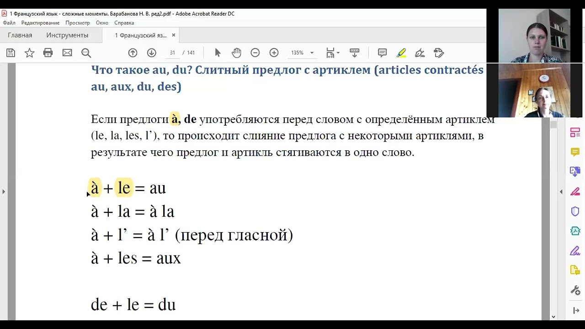Go to the next page with the down arrow

tap(152, 53)
